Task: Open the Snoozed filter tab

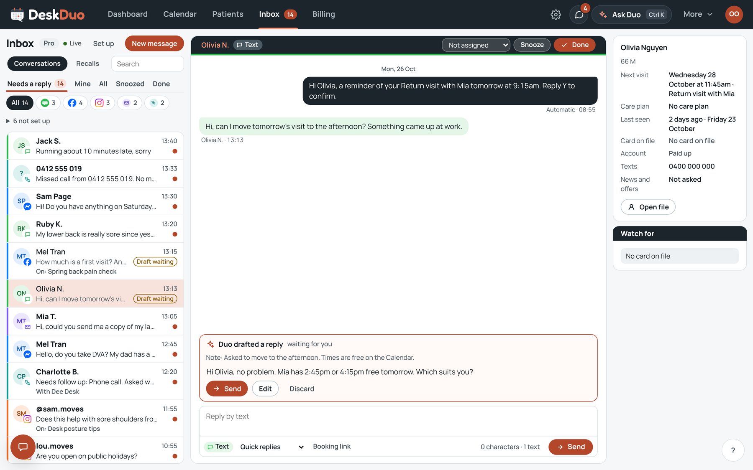Action: pyautogui.click(x=130, y=84)
